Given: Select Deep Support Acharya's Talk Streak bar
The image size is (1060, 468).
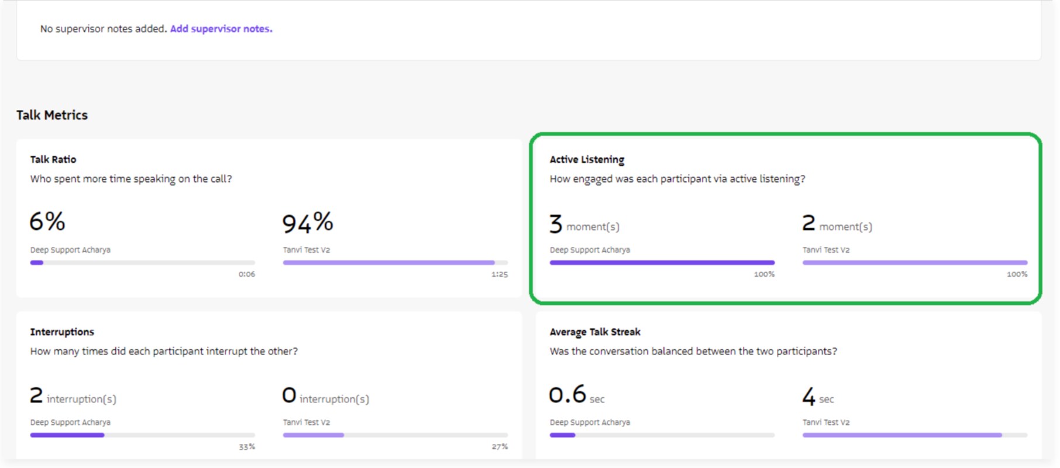Looking at the screenshot, I should (662, 435).
